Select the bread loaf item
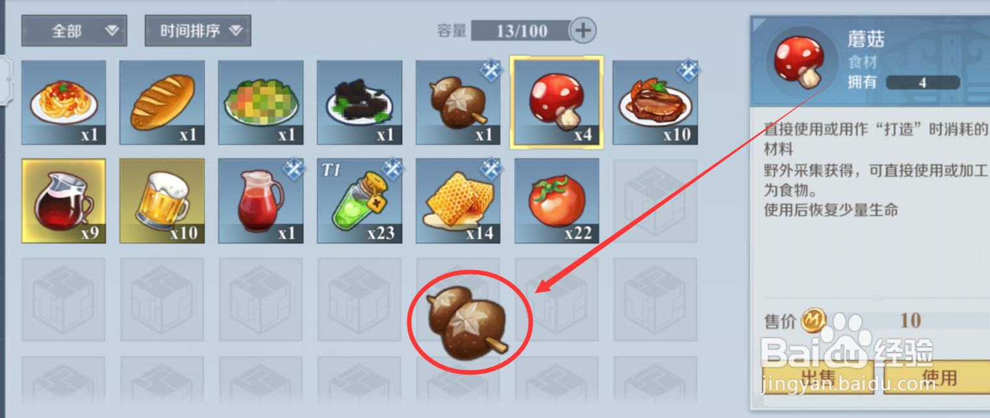Image resolution: width=990 pixels, height=418 pixels. pyautogui.click(x=162, y=103)
